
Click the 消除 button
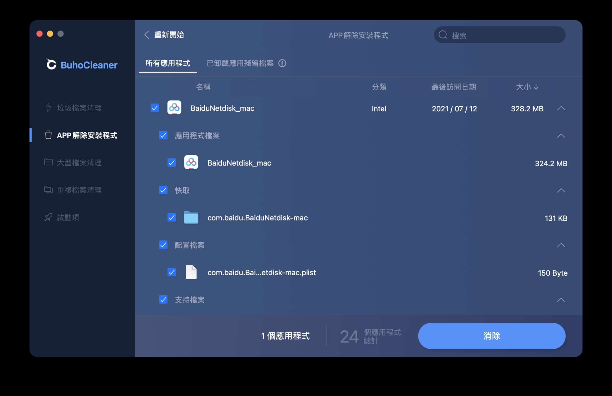tap(492, 336)
